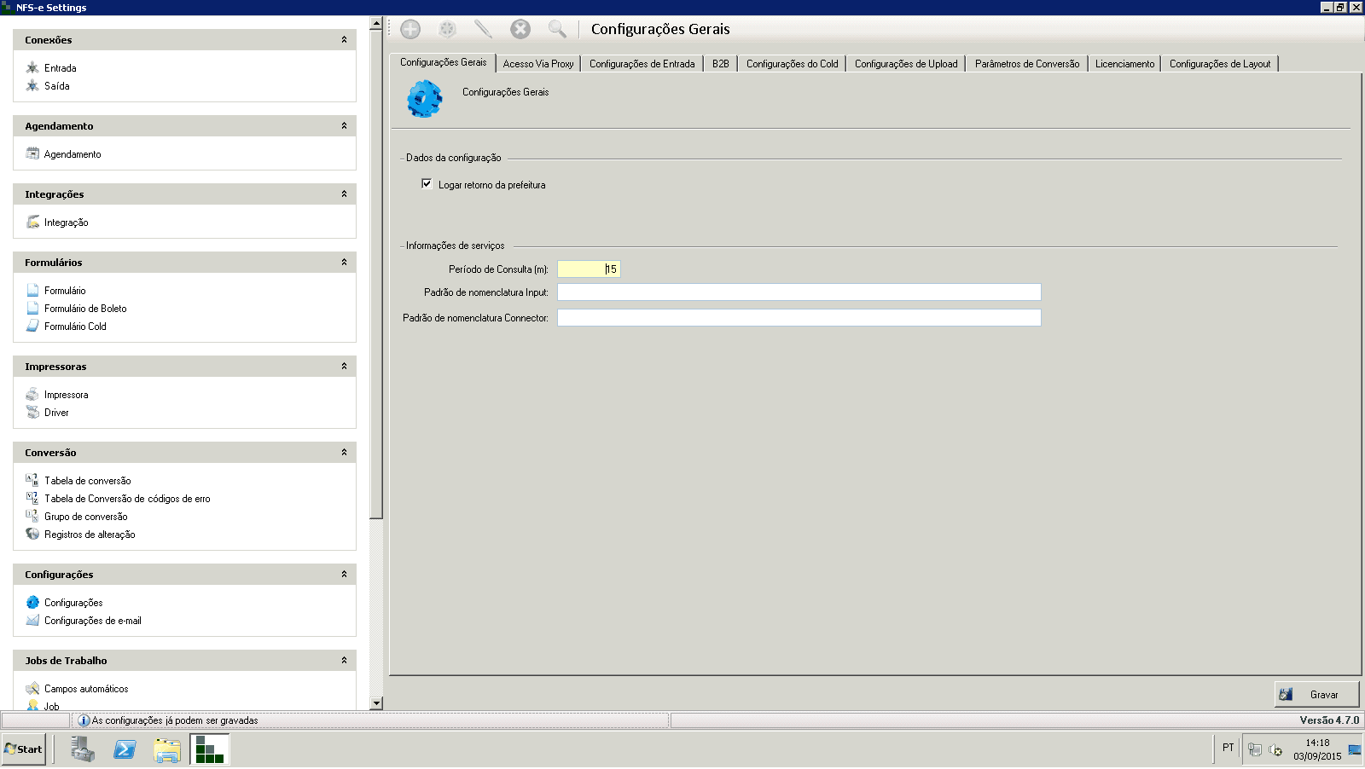Click the PT language indicator in taskbar

point(1228,748)
